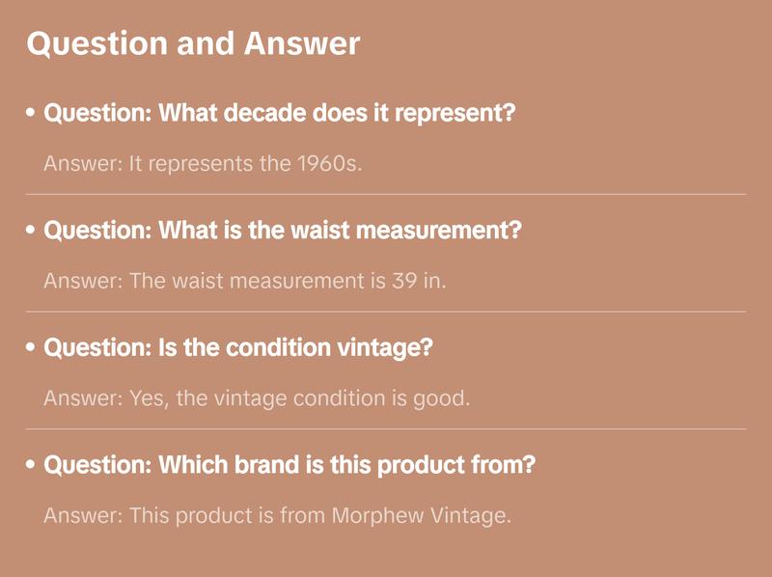772x577 pixels.
Task: Click question 'Is the condition vintage?'
Action: click(x=238, y=348)
